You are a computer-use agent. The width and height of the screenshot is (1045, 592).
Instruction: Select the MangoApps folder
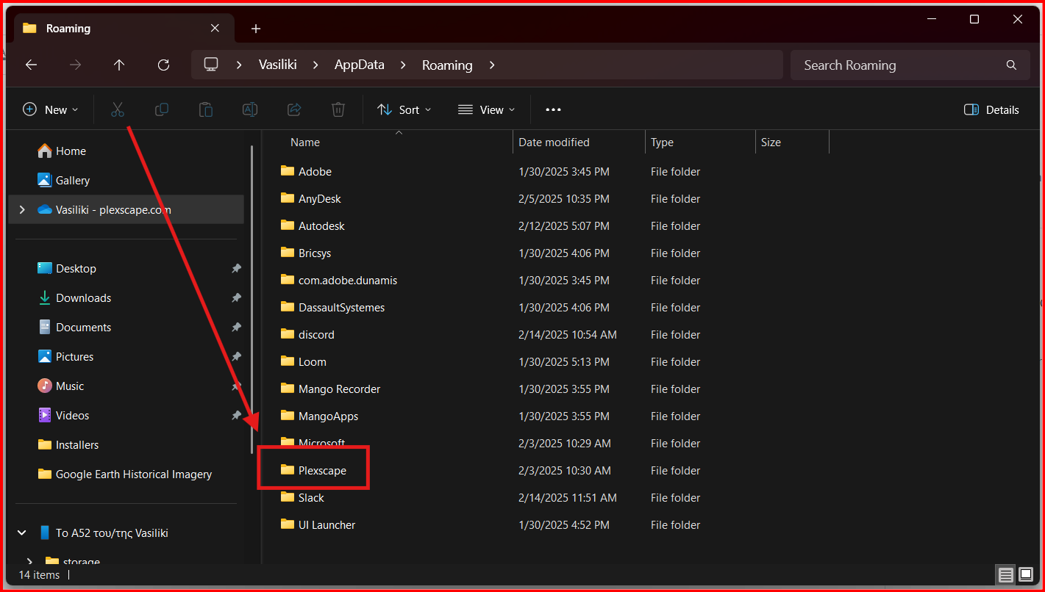pyautogui.click(x=319, y=416)
